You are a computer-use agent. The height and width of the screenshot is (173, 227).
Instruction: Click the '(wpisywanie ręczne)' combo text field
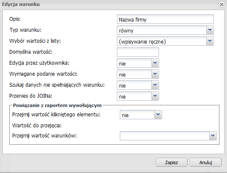(162, 41)
